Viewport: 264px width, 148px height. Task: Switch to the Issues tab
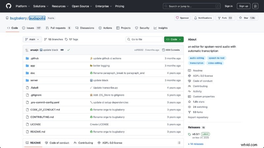pyautogui.click(x=31, y=28)
